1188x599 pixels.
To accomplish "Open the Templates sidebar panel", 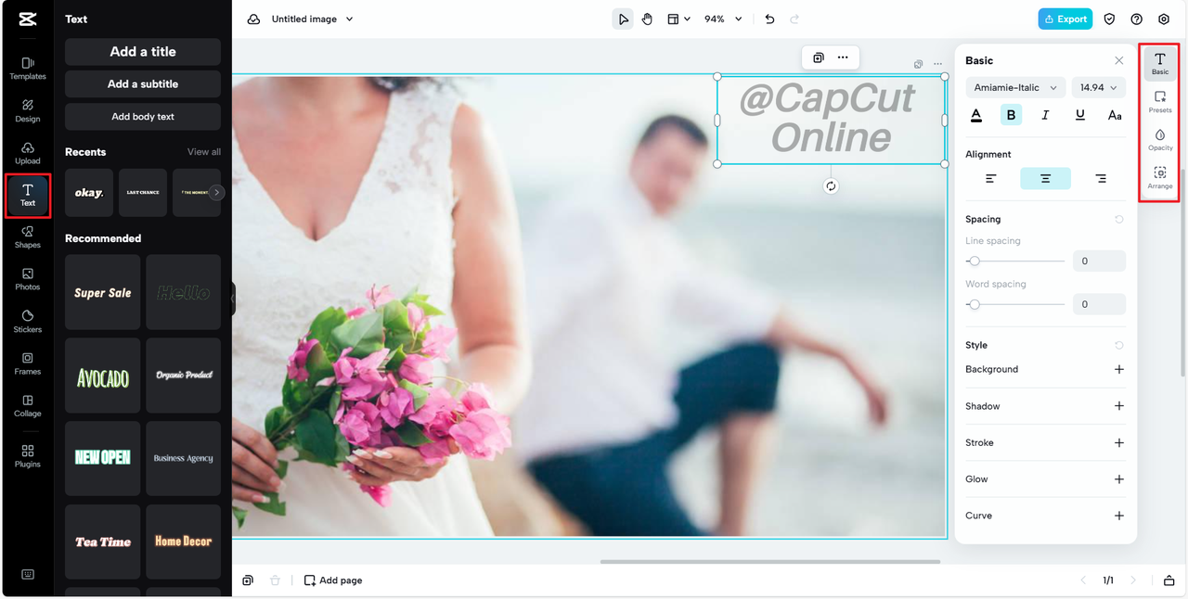I will [28, 69].
